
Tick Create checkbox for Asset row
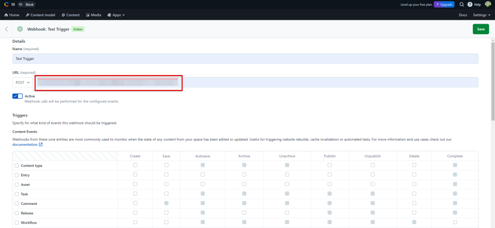click(135, 184)
